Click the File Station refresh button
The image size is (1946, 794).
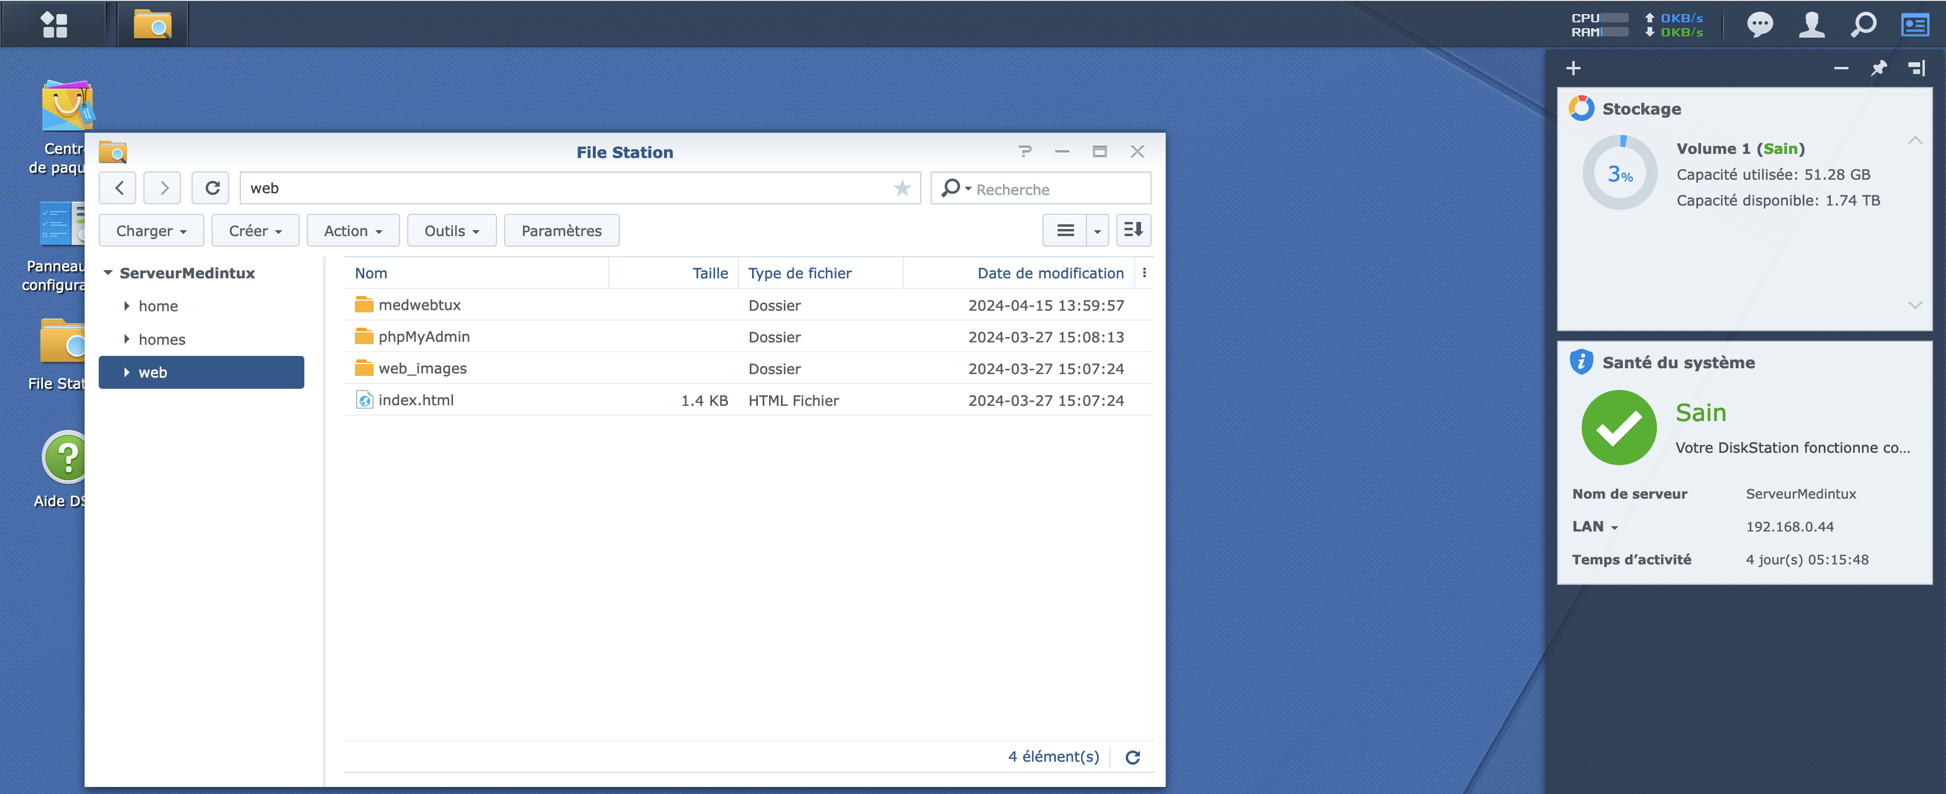212,188
